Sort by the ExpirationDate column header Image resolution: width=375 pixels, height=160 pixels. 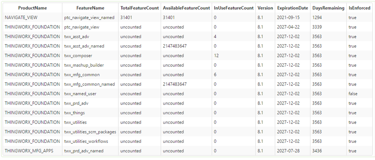pos(292,8)
